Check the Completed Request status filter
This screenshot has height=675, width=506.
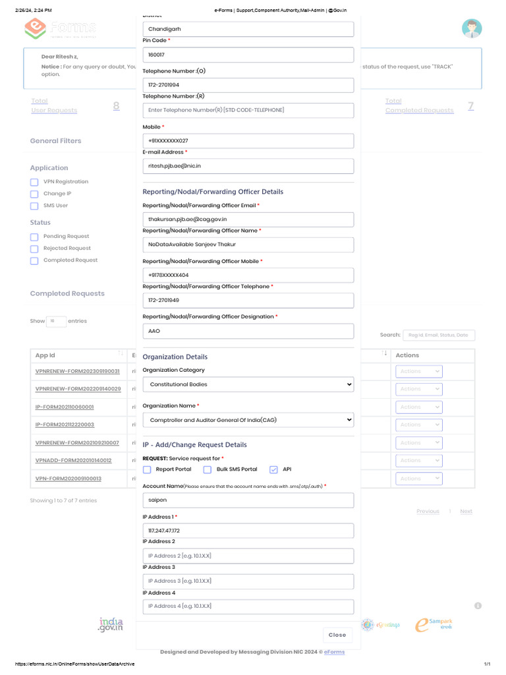(x=34, y=261)
